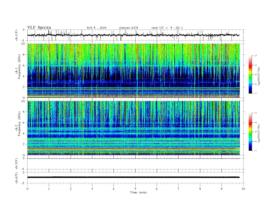The height and width of the screenshot is (212, 274).
Task: Click the ch.1 waveform trace panel
Action: click(136, 35)
